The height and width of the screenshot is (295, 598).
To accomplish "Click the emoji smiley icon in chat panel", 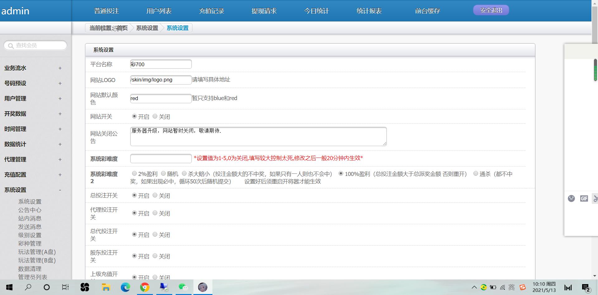I will coord(571,198).
